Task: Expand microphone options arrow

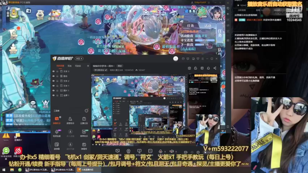Action: (x=165, y=151)
